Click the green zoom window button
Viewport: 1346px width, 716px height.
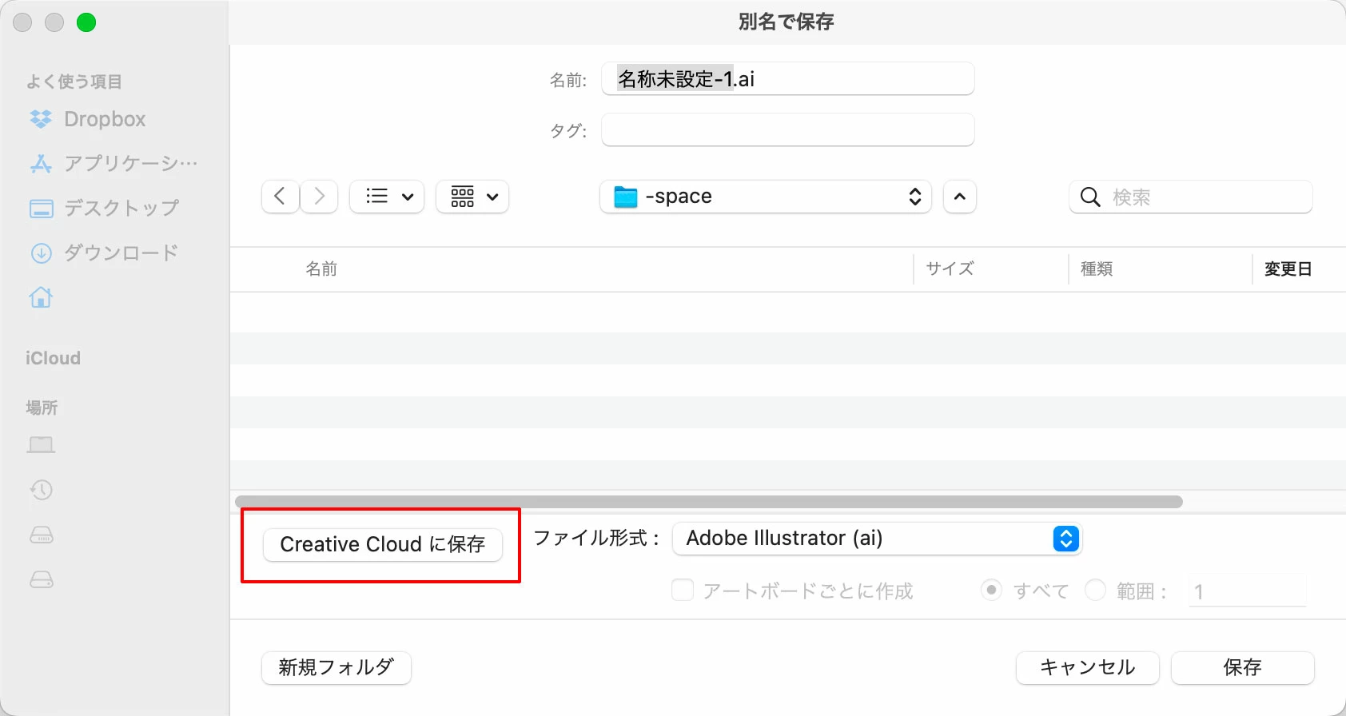pos(86,22)
